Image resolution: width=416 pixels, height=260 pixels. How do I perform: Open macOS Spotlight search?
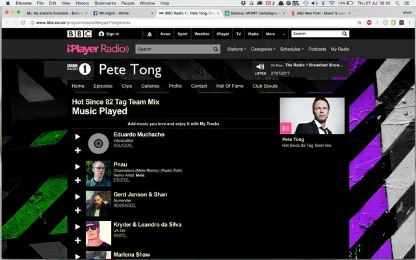(397, 3)
